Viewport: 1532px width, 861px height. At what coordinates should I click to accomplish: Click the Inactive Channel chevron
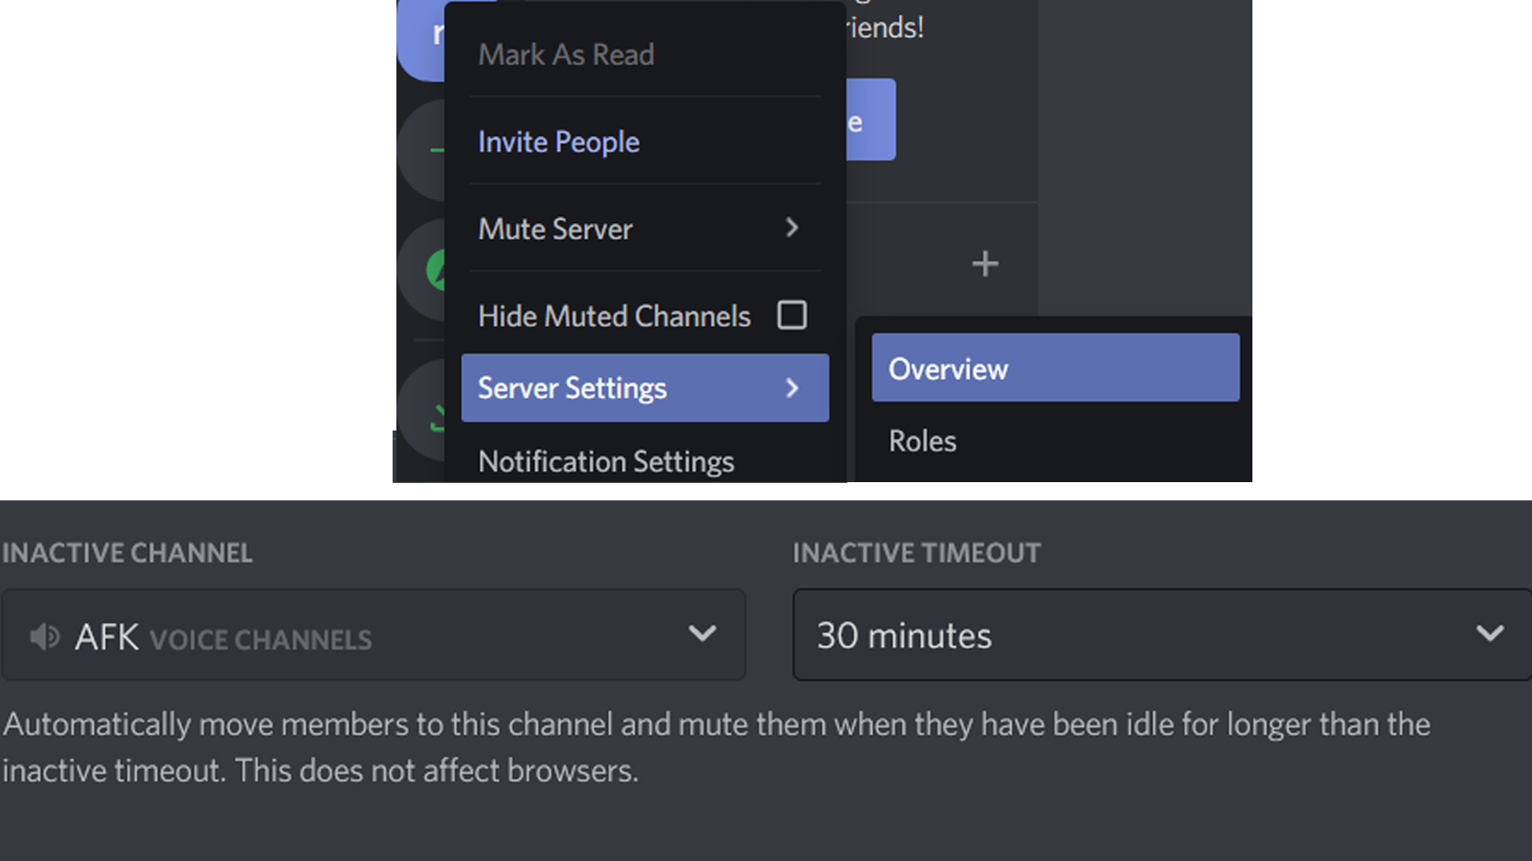point(703,633)
